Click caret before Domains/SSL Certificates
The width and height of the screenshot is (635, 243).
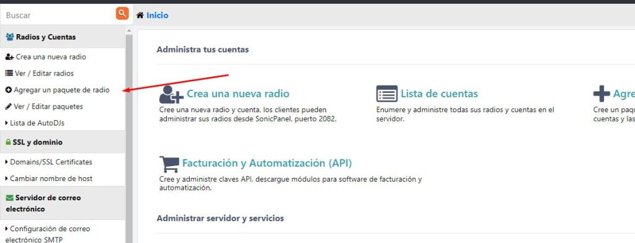(6, 162)
